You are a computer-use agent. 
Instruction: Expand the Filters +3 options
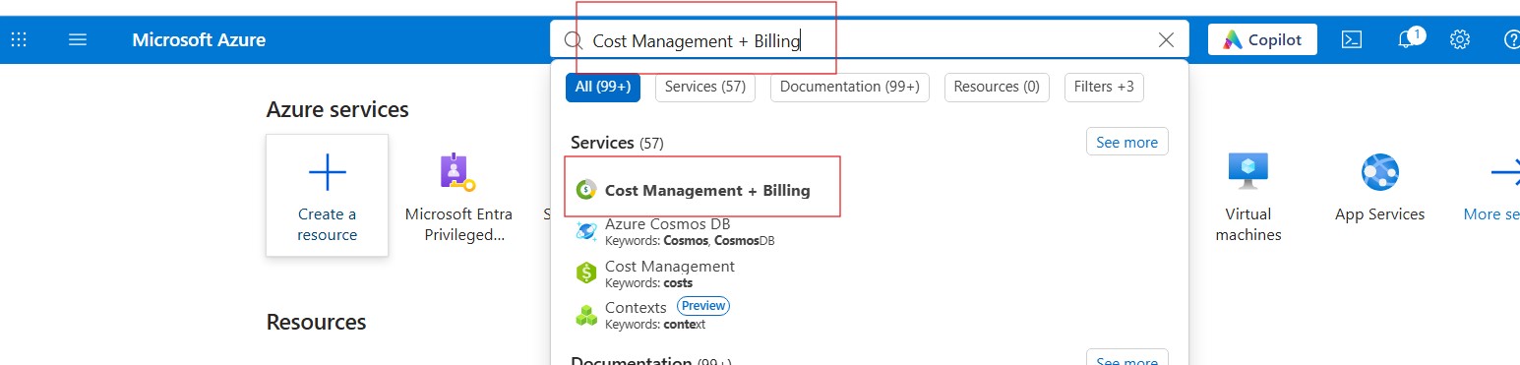point(1104,87)
